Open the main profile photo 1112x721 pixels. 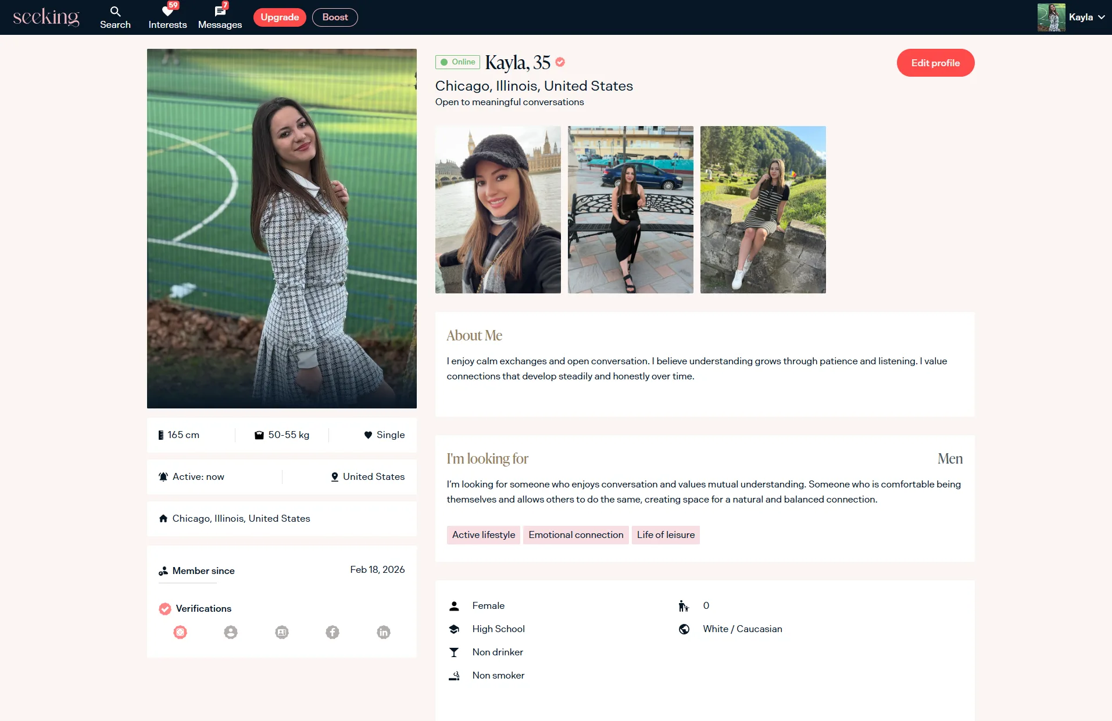(282, 228)
